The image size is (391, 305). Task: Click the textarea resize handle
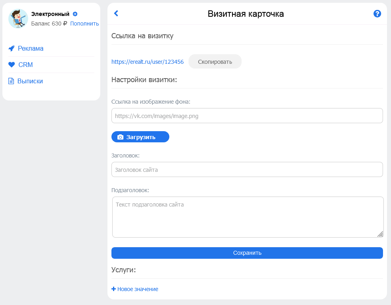point(380,234)
